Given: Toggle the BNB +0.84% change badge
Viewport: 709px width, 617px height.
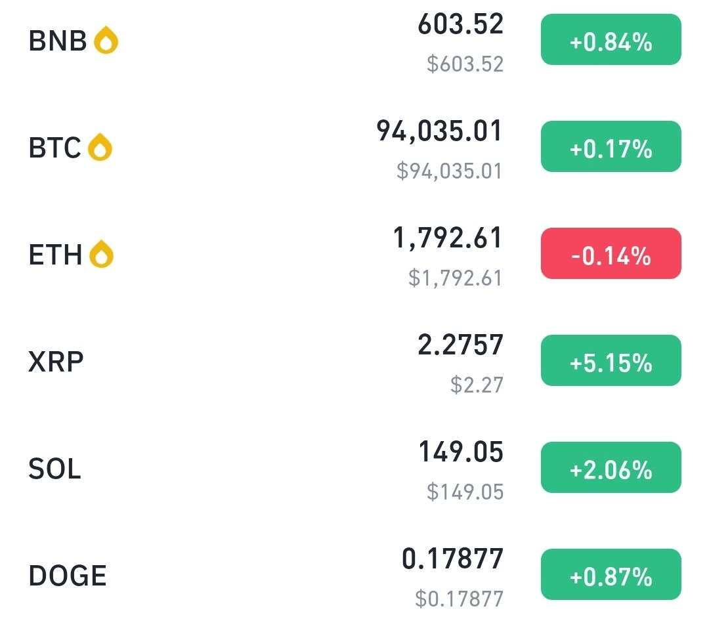Looking at the screenshot, I should tap(611, 40).
